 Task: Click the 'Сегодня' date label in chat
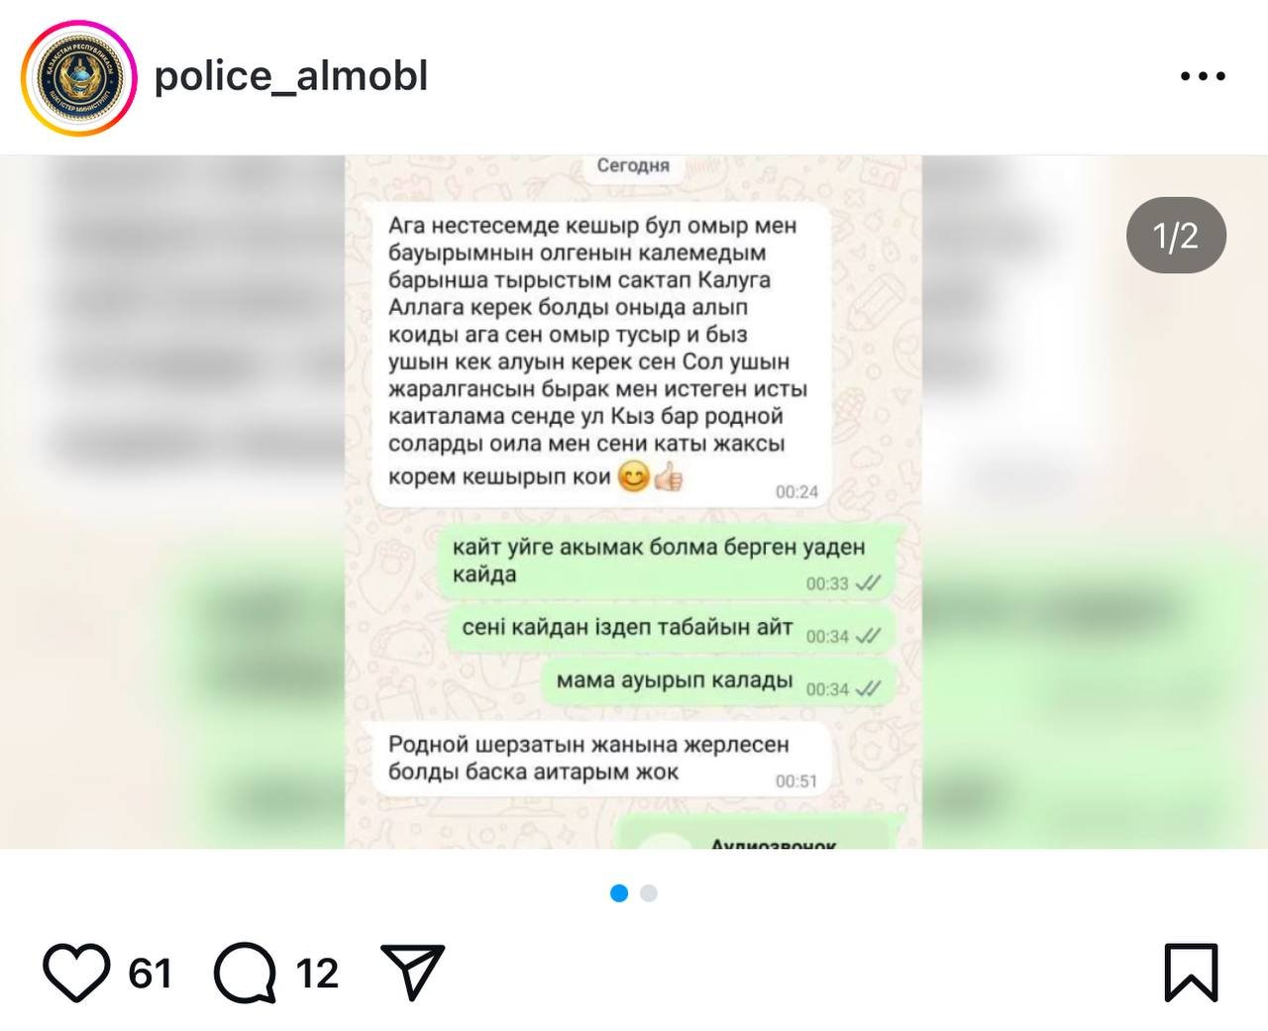tap(633, 165)
